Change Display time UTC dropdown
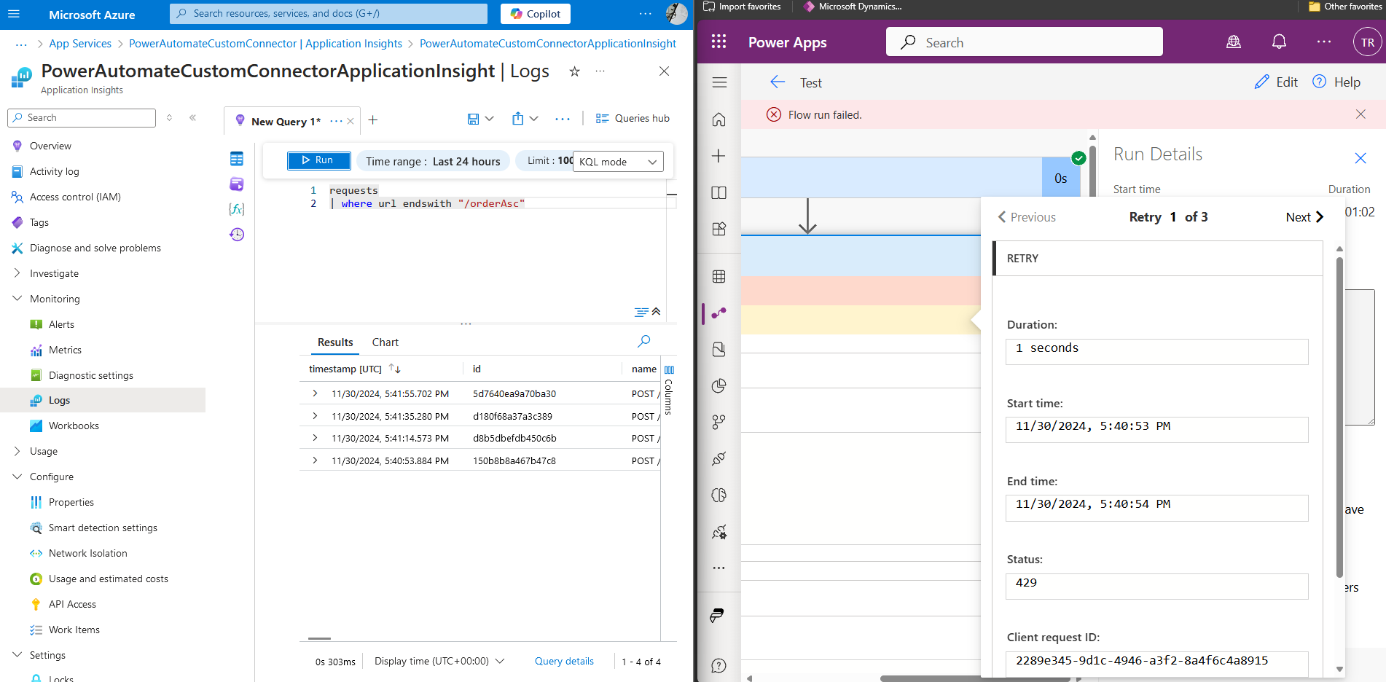Viewport: 1386px width, 682px height. pos(439,662)
